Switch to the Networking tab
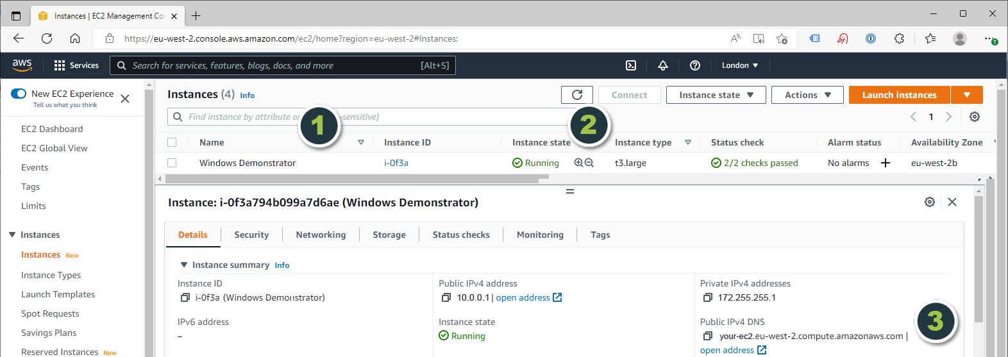This screenshot has width=1008, height=357. coord(321,235)
